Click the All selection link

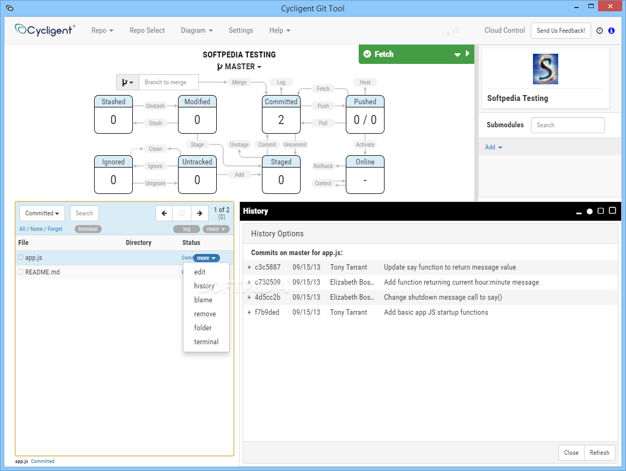coord(23,229)
